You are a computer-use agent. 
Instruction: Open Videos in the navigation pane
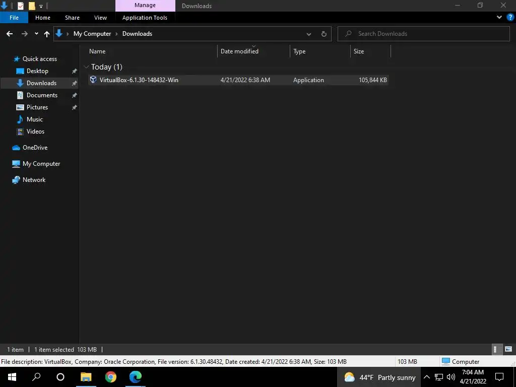click(x=35, y=132)
